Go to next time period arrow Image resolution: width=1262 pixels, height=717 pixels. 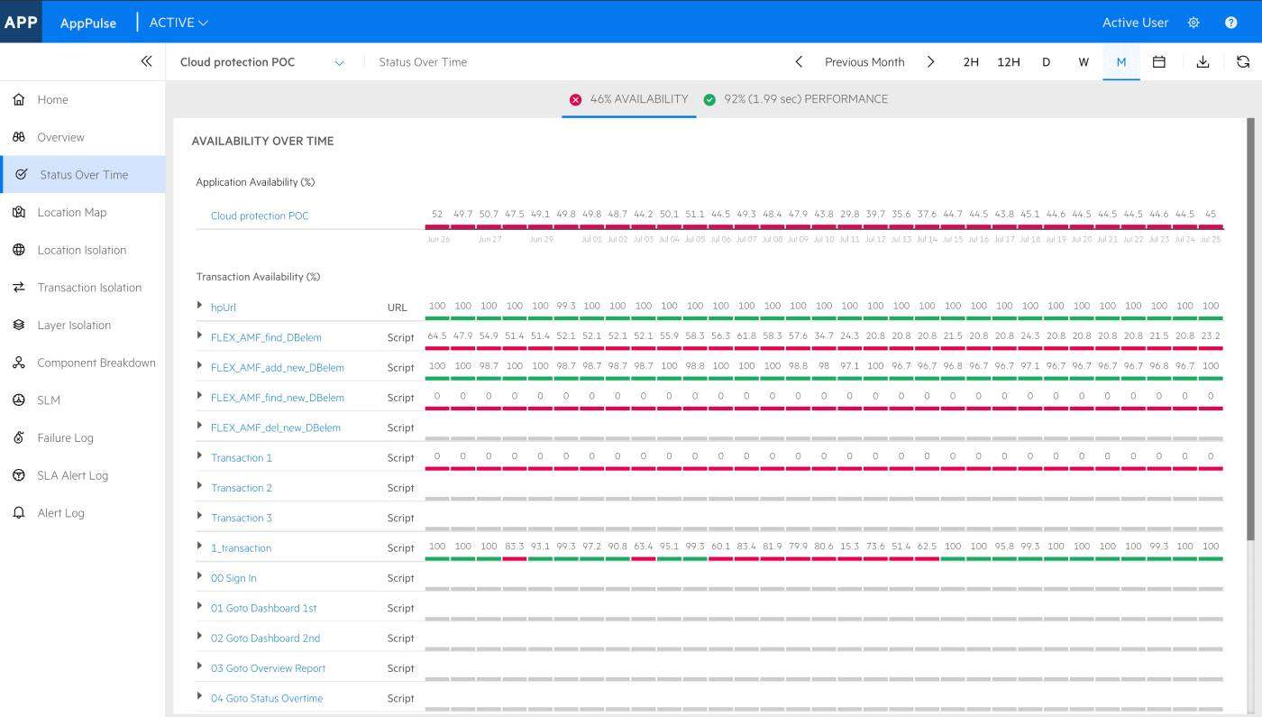point(931,62)
